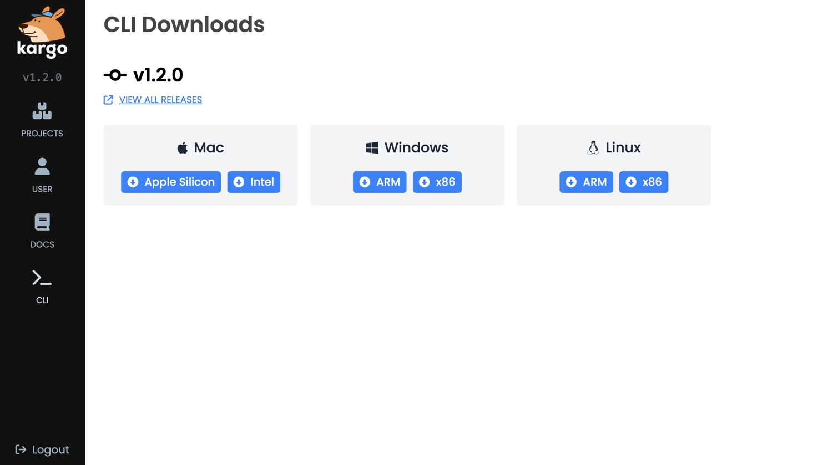This screenshot has width=828, height=465.
Task: Download the Windows x86 CLI build
Action: [x=437, y=182]
